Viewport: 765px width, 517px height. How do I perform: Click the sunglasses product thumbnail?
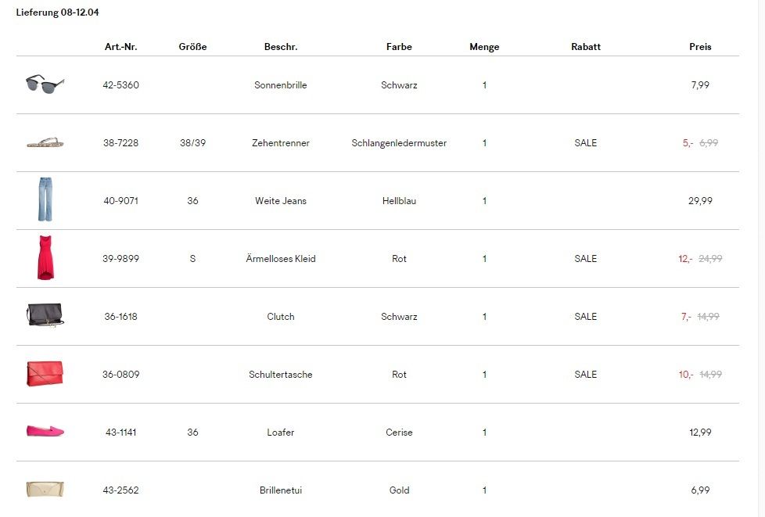point(45,84)
